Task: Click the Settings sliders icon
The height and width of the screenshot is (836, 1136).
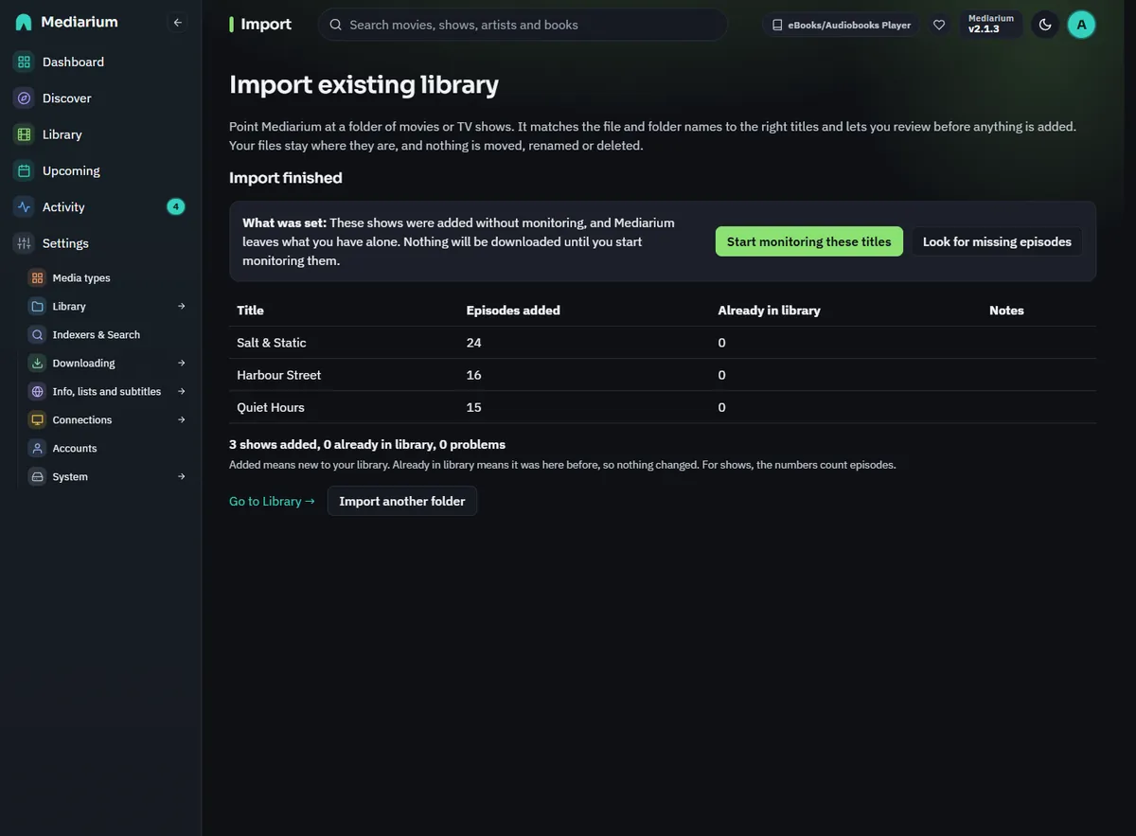Action: (24, 243)
